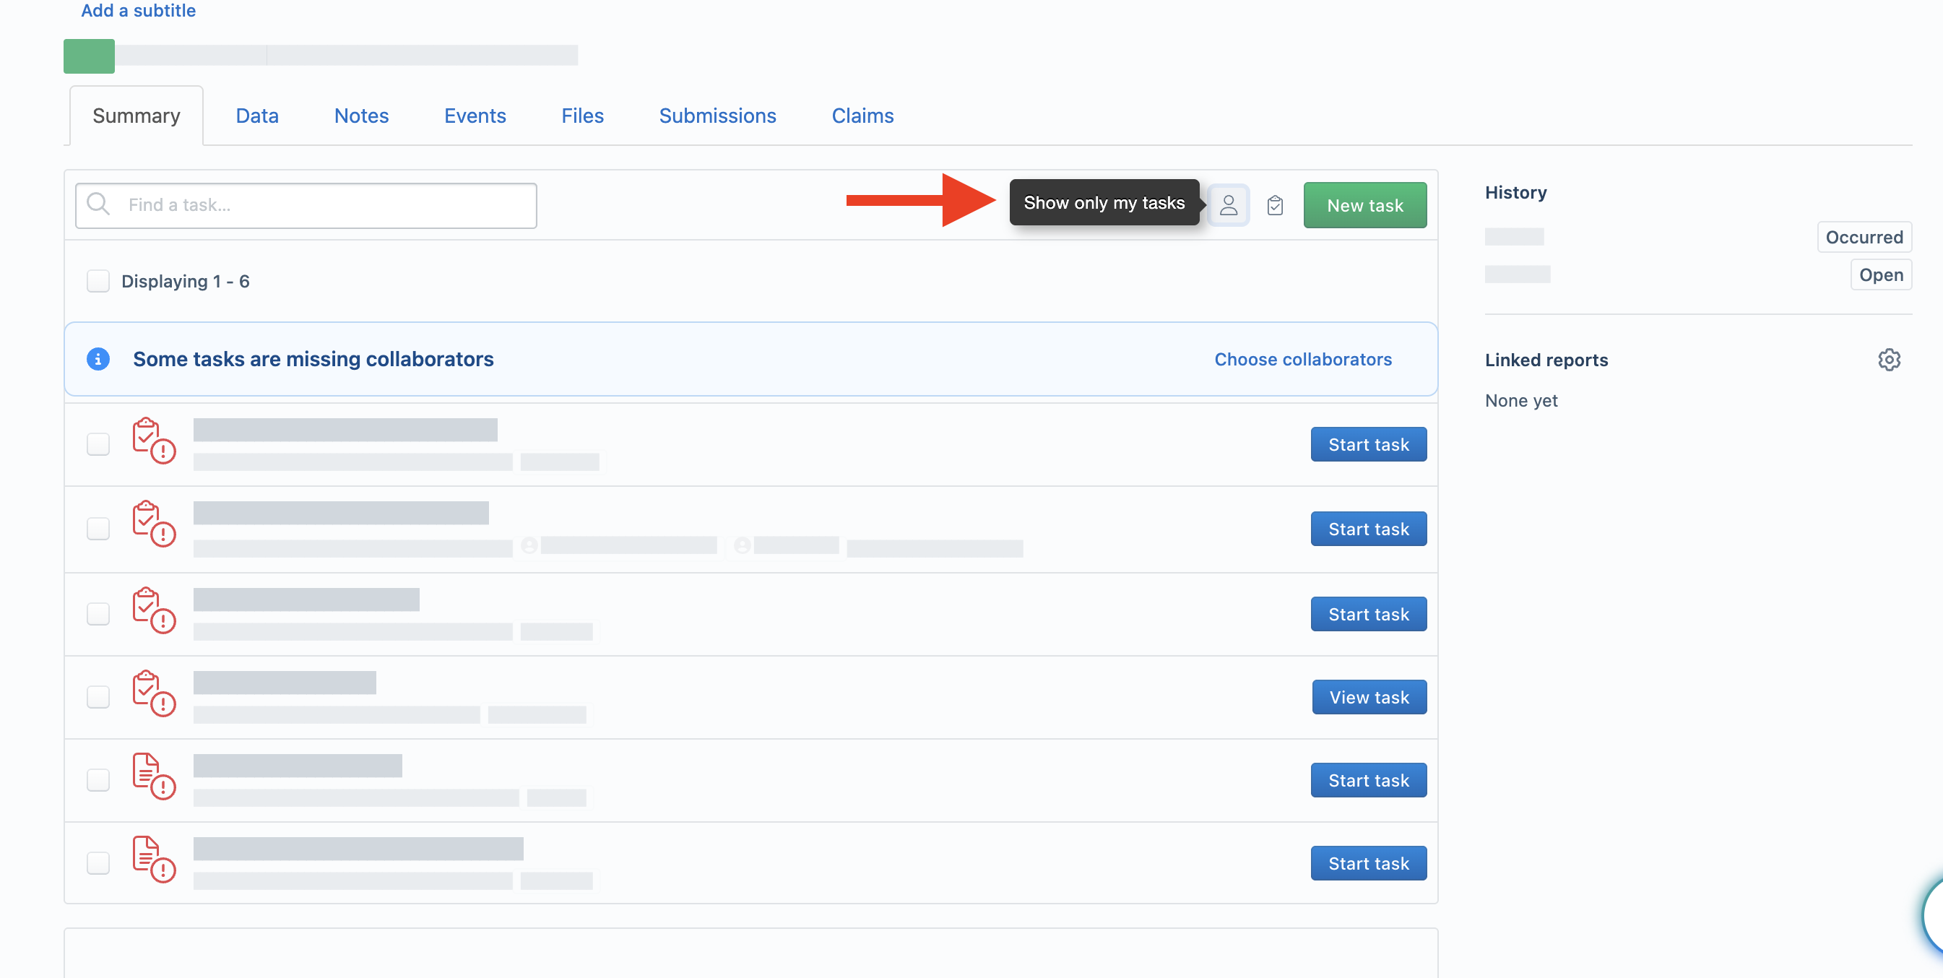Click the overdue clipboard icon beside View task
This screenshot has width=1943, height=978.
tap(153, 693)
